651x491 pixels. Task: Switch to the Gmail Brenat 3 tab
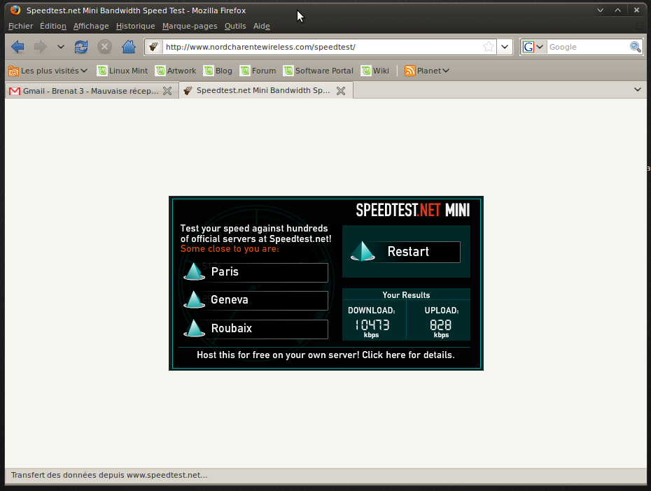point(91,90)
